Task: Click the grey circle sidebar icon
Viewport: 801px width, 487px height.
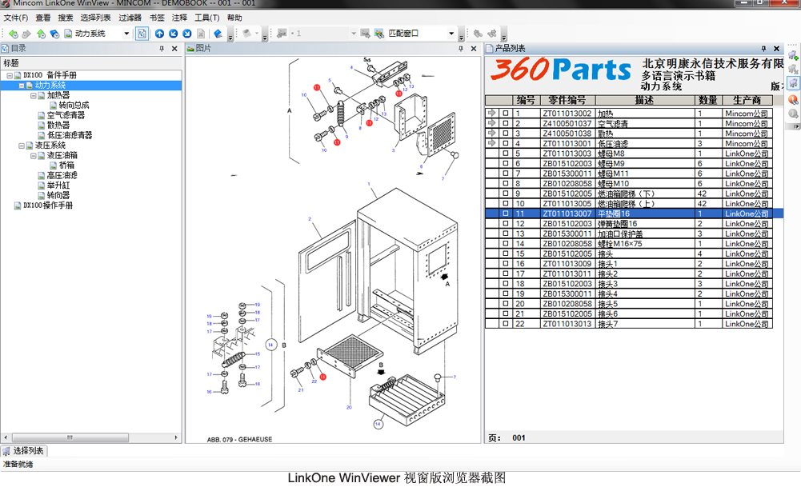Action: point(793,114)
